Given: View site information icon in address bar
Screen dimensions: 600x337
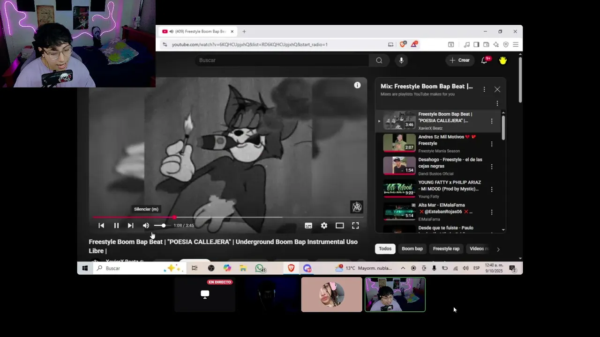Looking at the screenshot, I should pyautogui.click(x=164, y=44).
